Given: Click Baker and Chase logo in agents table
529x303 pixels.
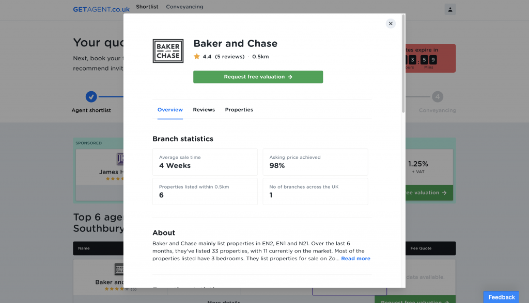Looking at the screenshot, I should pos(120,270).
